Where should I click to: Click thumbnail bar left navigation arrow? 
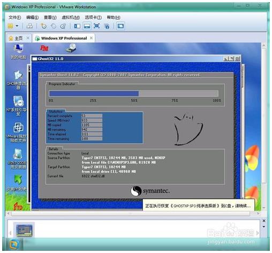pyautogui.click(x=10, y=233)
